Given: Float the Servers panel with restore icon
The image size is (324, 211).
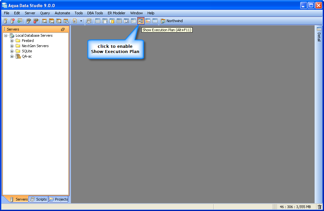Looking at the screenshot, I should (63, 29).
